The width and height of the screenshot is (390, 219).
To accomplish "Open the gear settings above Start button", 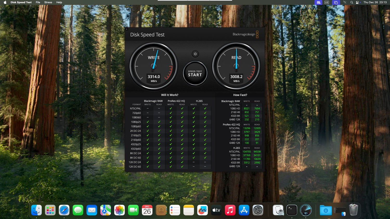I will [x=195, y=54].
